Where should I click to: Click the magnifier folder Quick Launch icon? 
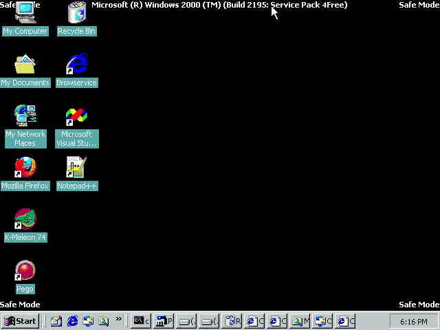point(104,321)
